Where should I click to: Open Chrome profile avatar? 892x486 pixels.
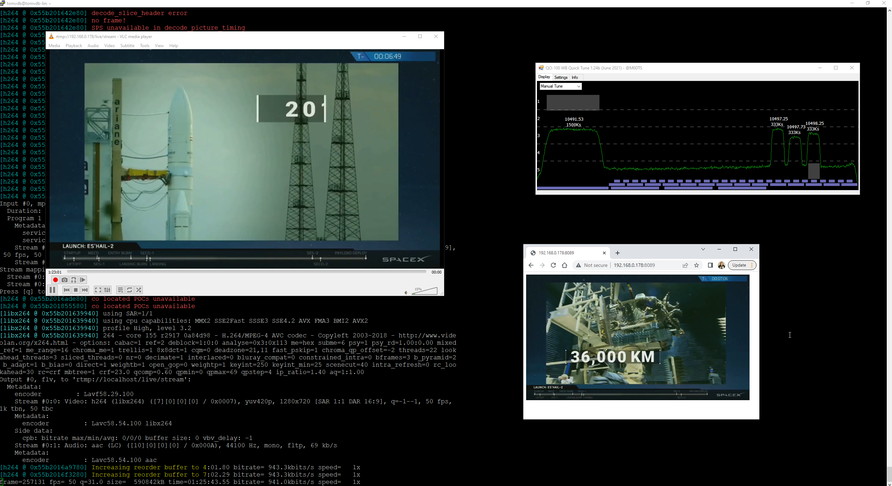click(x=721, y=265)
